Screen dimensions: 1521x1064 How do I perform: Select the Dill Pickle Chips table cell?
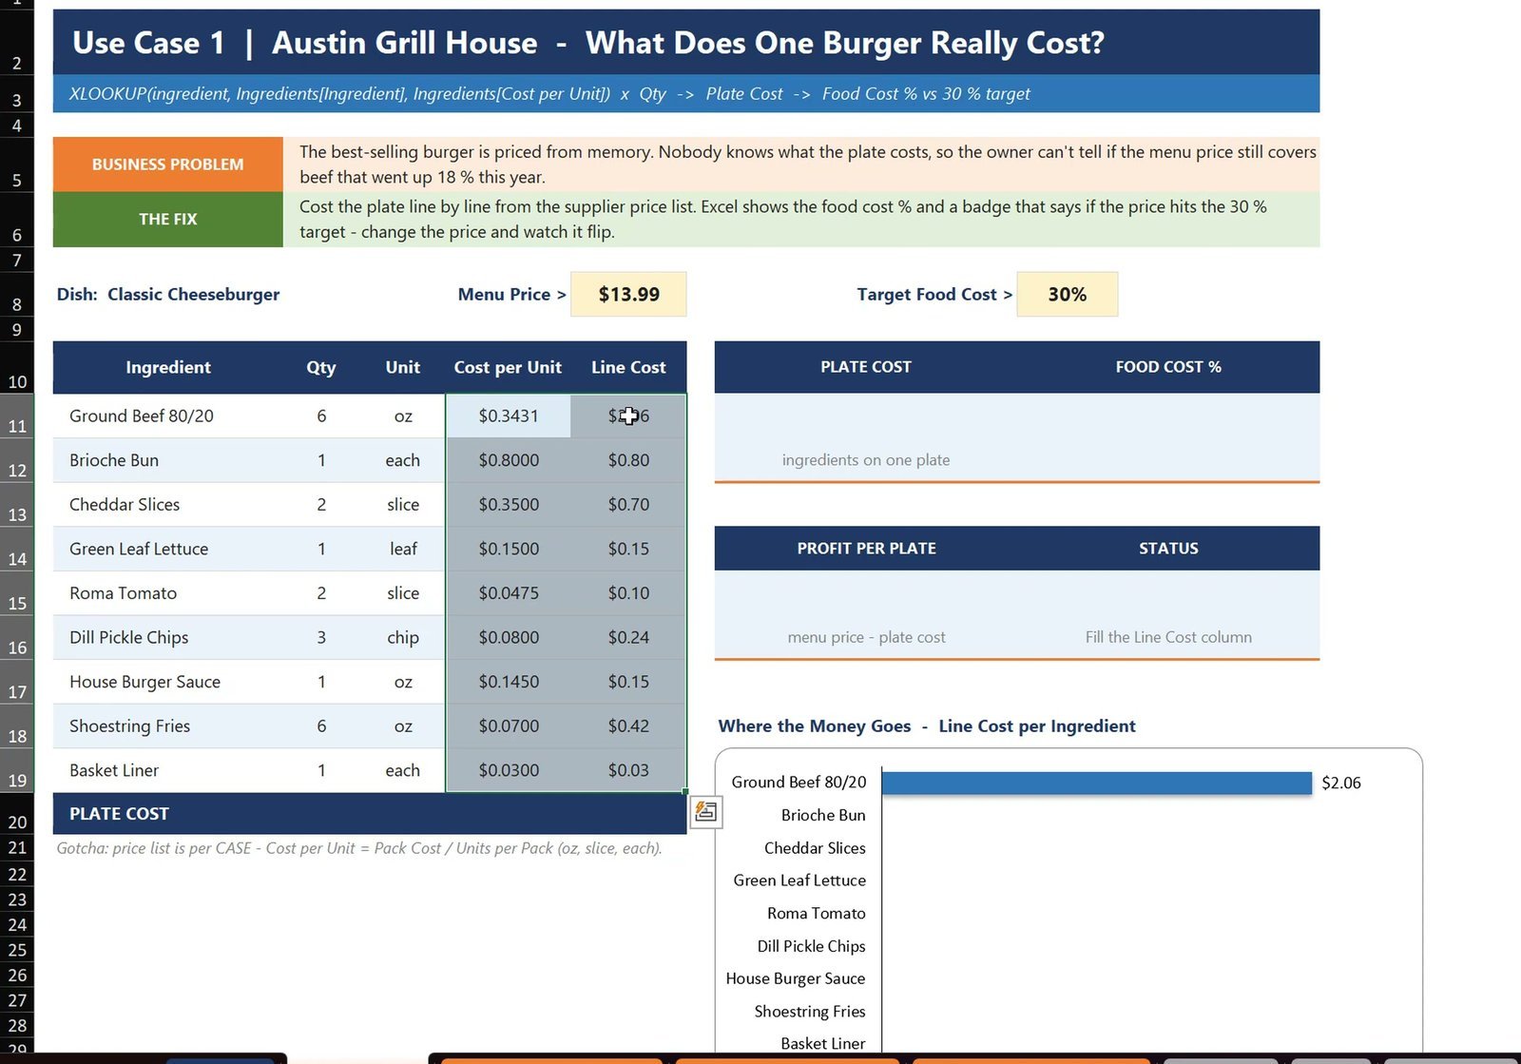pos(168,638)
